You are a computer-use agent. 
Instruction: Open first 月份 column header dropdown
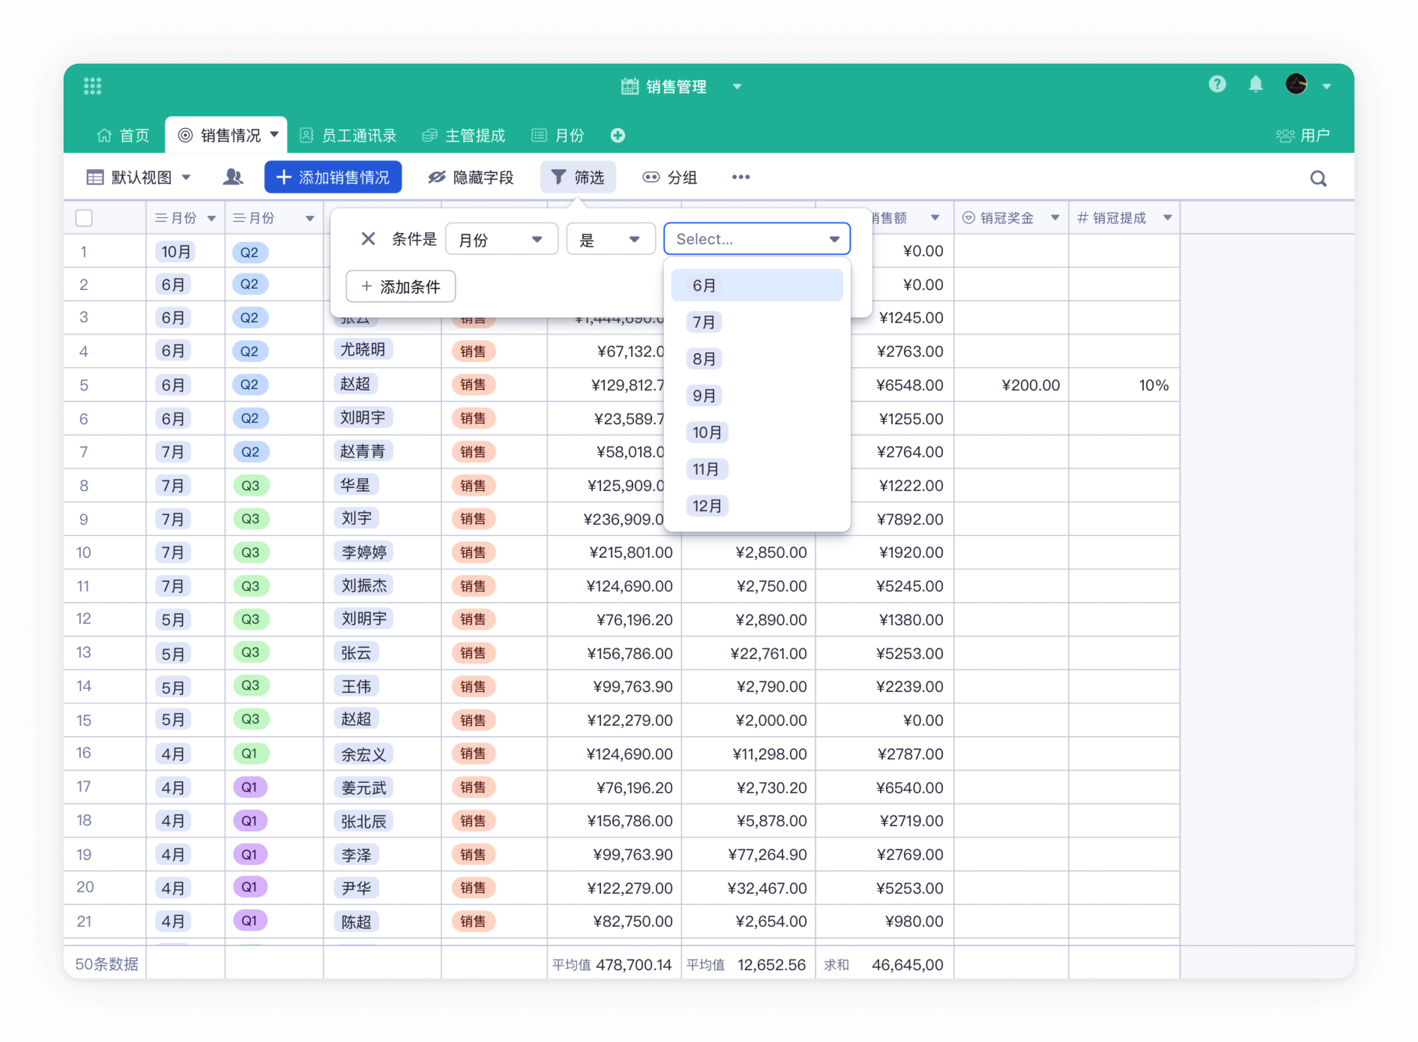coord(211,218)
